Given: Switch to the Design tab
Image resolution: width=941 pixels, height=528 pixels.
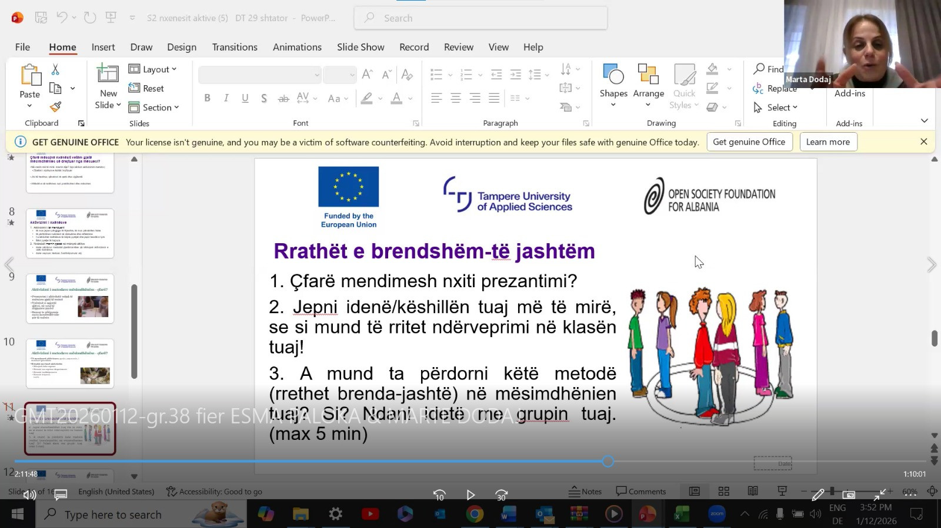Looking at the screenshot, I should (x=182, y=47).
